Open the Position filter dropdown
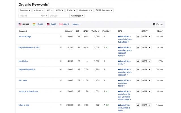Image resolution: width=181 pixels, height=113 pixels. (25, 10)
